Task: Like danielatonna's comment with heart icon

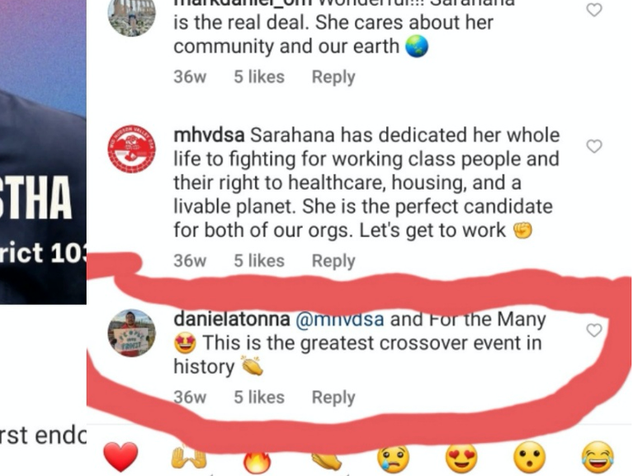Action: (x=594, y=330)
